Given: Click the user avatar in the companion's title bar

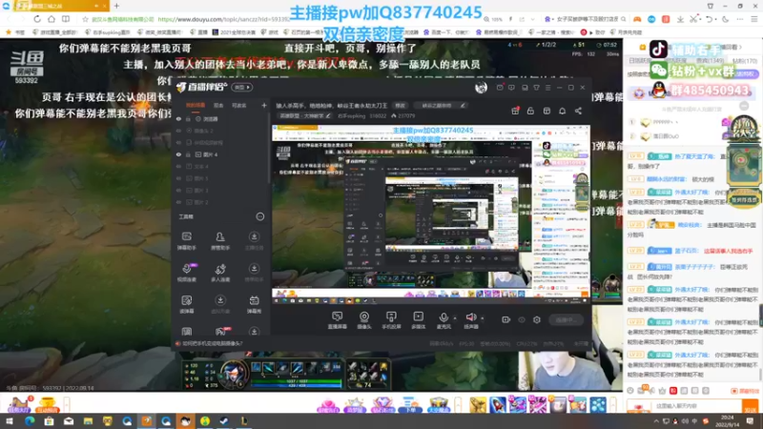Looking at the screenshot, I should (x=481, y=87).
